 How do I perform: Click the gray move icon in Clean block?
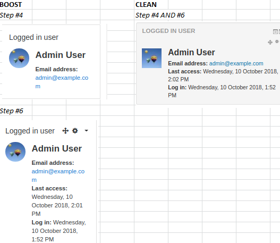[x=270, y=43]
